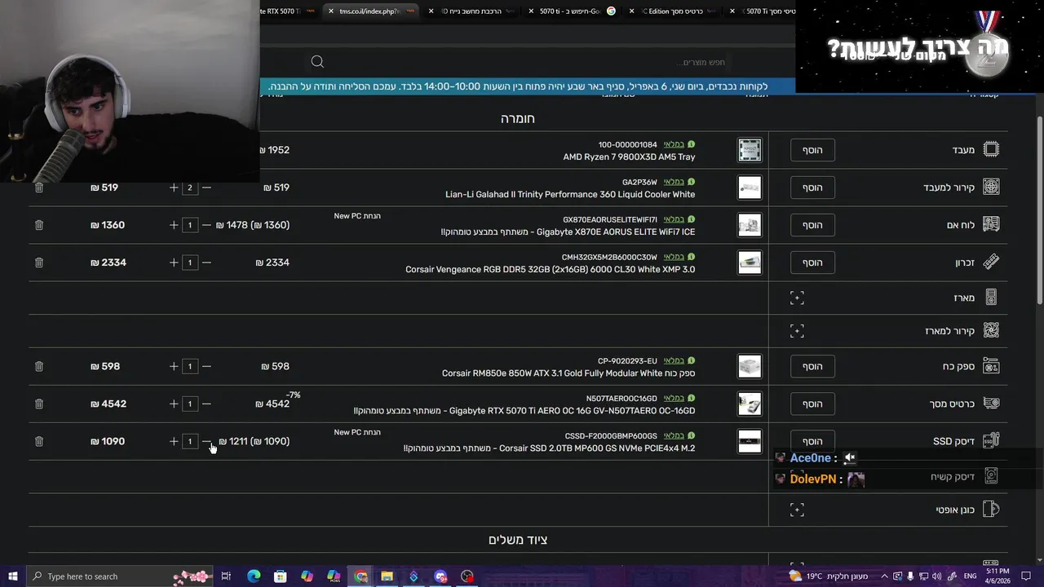Click the הוסף button in the קירור למעבד row
The width and height of the screenshot is (1044, 587).
812,188
